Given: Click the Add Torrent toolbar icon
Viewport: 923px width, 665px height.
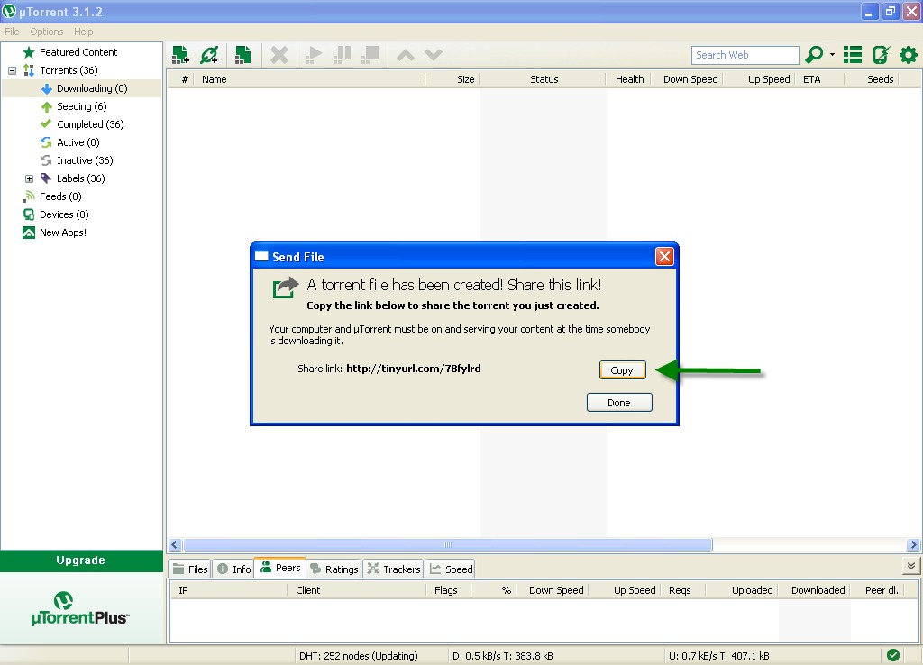Looking at the screenshot, I should tap(180, 55).
